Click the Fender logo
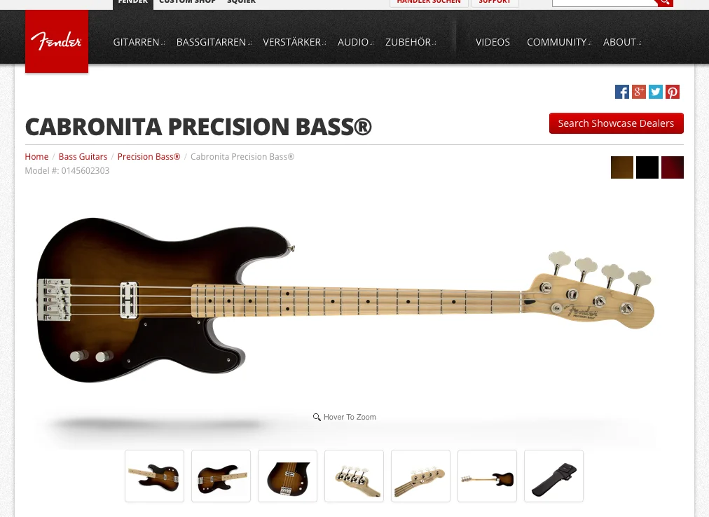The height and width of the screenshot is (517, 709). (x=57, y=41)
